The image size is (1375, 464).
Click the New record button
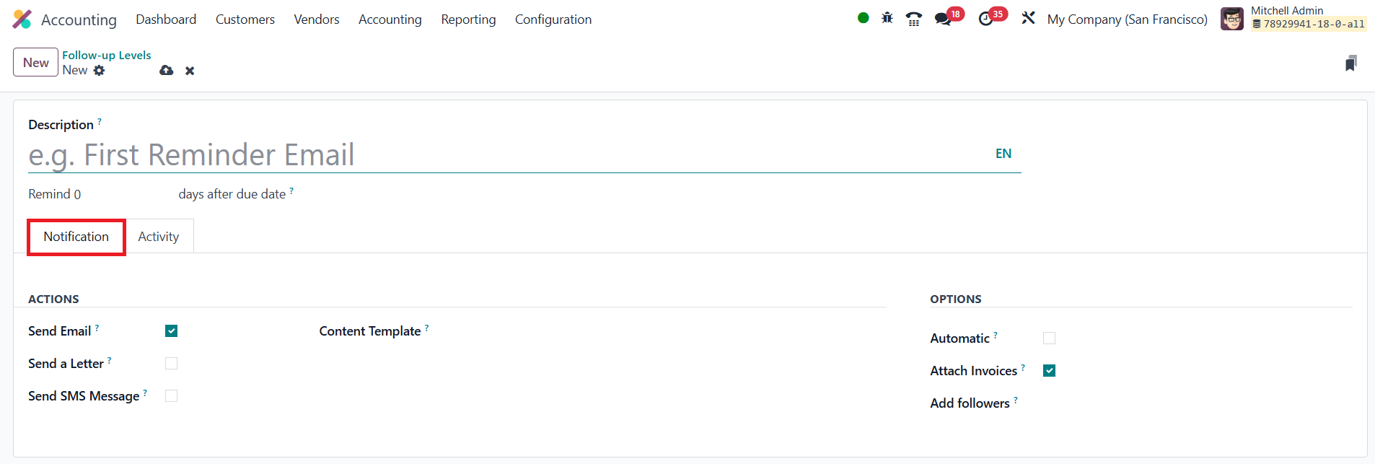pyautogui.click(x=35, y=63)
